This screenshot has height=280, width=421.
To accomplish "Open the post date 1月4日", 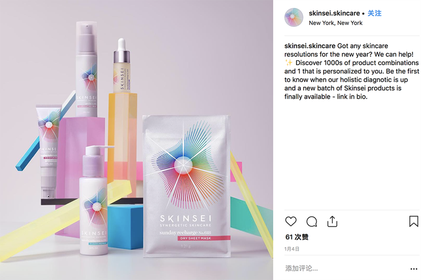I will coord(292,249).
